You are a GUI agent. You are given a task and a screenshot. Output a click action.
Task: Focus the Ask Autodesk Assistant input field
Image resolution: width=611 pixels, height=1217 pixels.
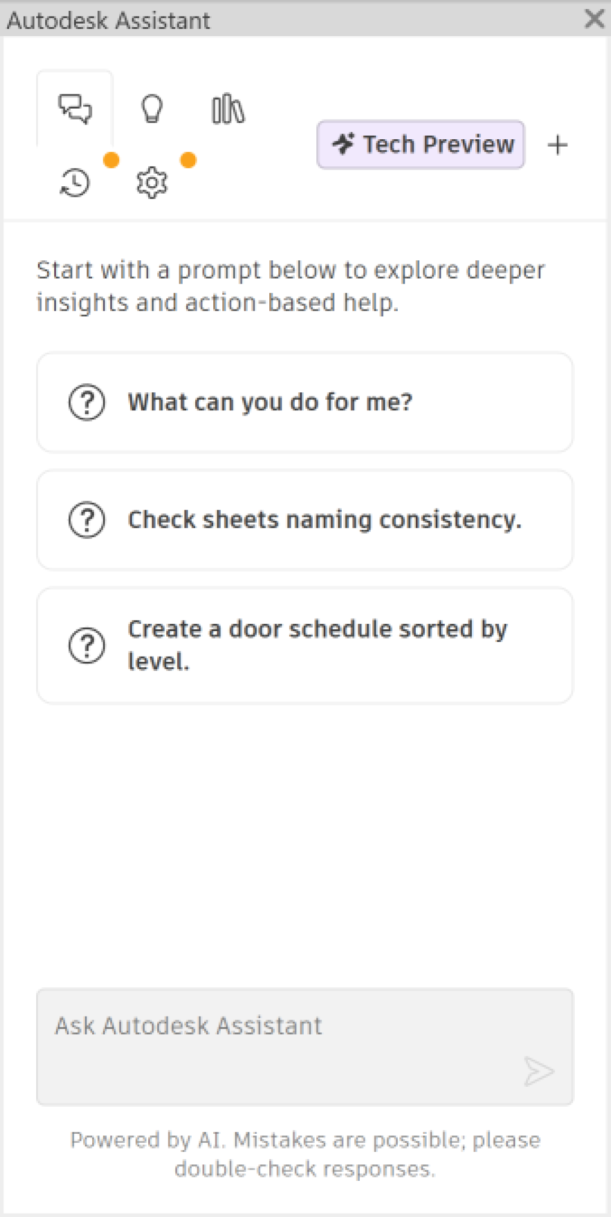click(305, 1047)
